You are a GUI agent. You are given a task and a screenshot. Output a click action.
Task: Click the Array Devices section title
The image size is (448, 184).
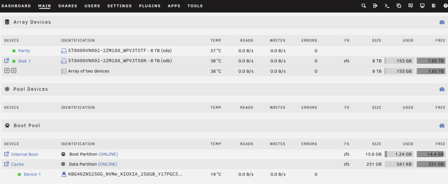tap(32, 22)
